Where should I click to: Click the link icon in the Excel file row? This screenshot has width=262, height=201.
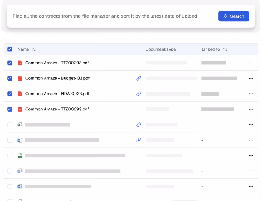click(x=139, y=125)
